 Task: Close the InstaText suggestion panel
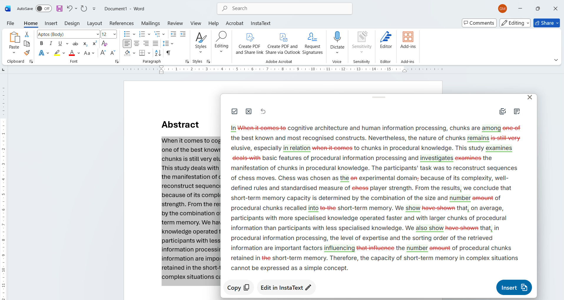pyautogui.click(x=530, y=97)
